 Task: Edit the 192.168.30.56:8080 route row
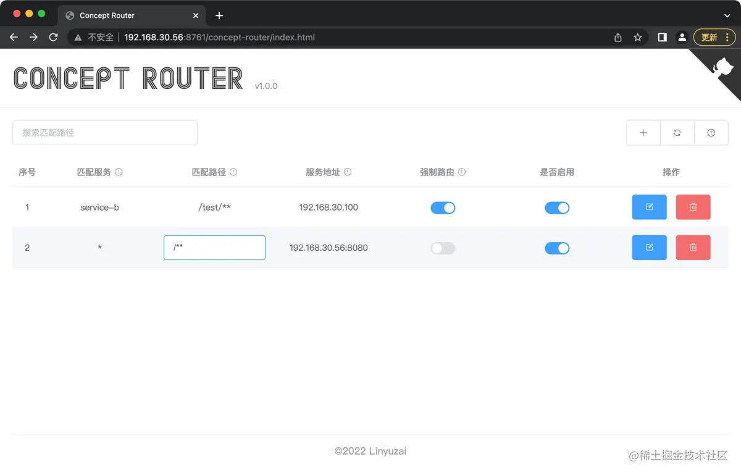(x=650, y=247)
